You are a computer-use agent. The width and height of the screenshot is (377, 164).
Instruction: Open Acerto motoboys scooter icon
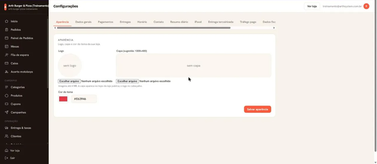[6, 72]
